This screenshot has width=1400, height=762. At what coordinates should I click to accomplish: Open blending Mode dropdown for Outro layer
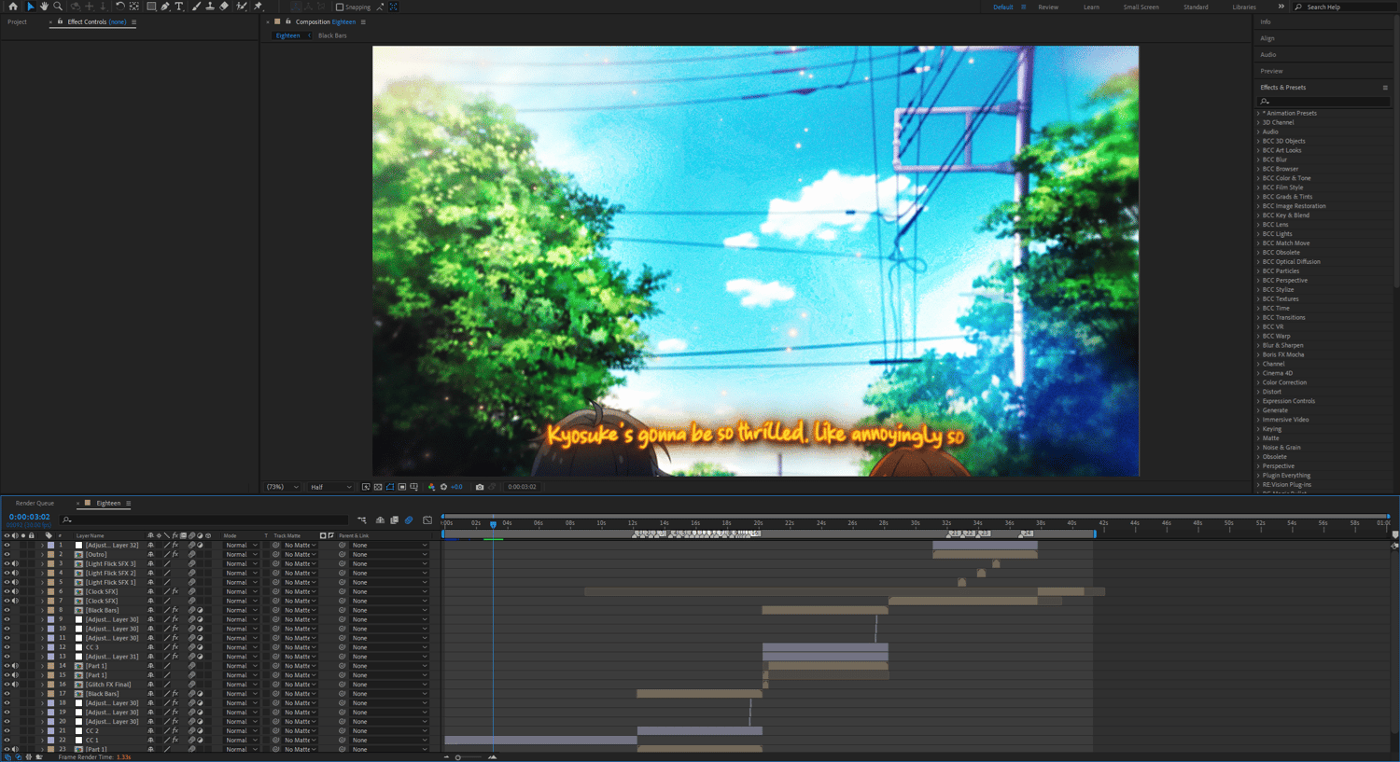click(x=241, y=554)
